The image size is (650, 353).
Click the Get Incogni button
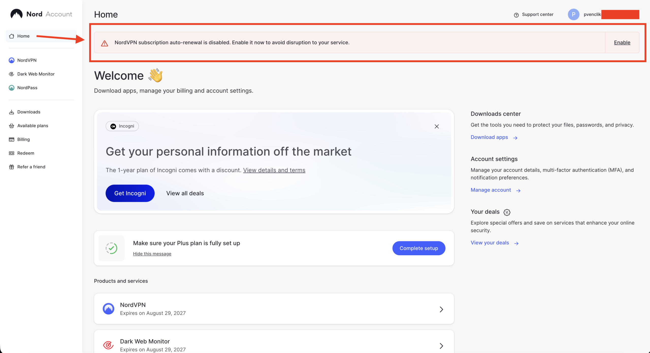click(130, 193)
